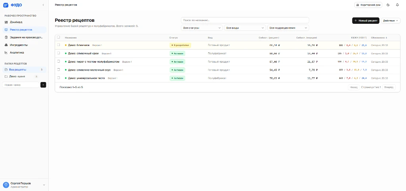
Task: Click the ФУДО logo icon
Action: pos(6,5)
